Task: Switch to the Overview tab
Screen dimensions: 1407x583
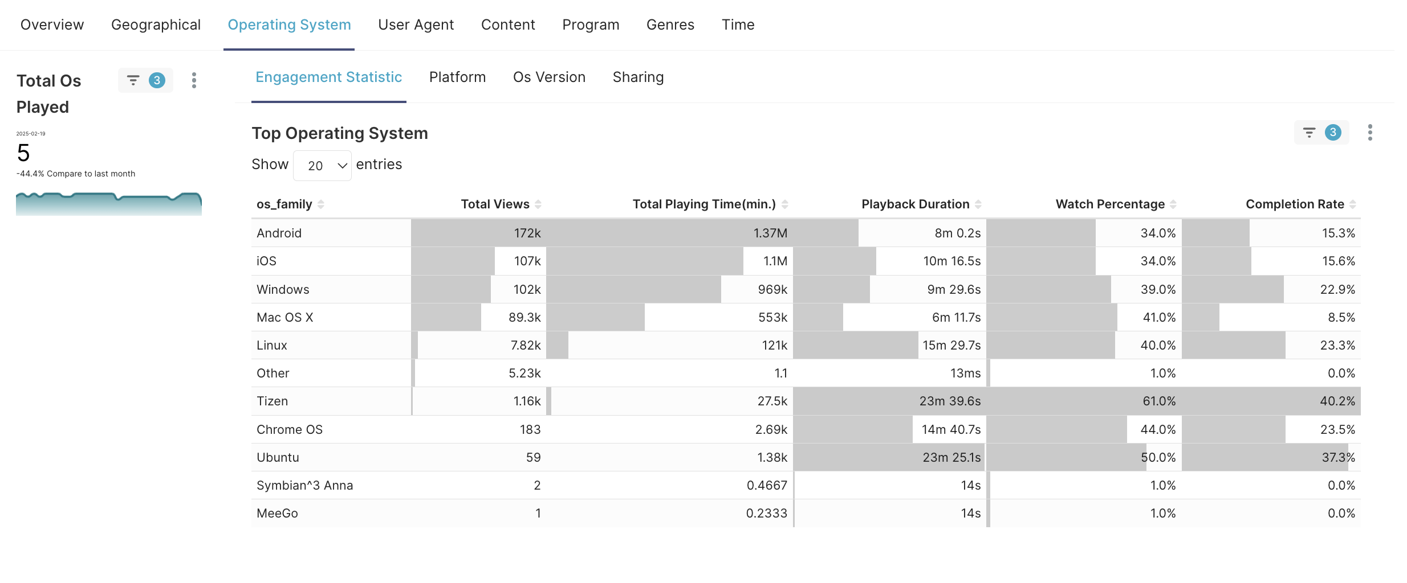Action: pos(52,24)
